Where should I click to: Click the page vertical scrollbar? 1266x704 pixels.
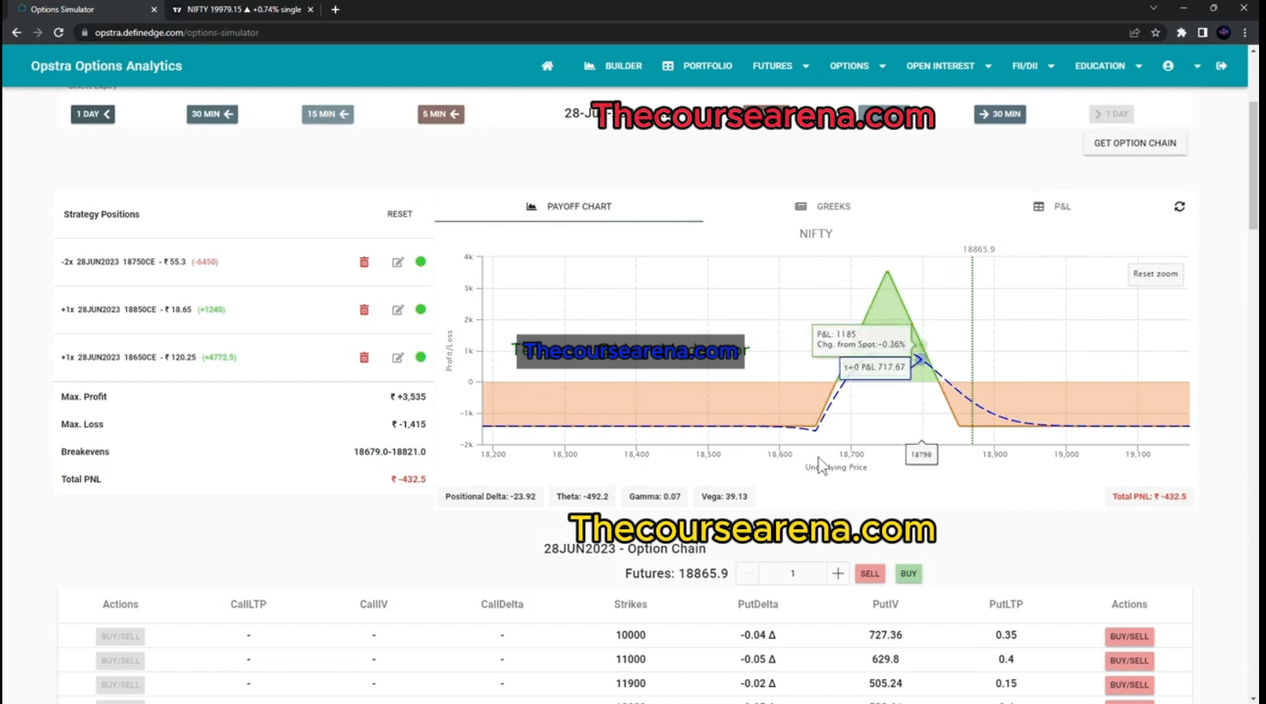coord(1253,166)
